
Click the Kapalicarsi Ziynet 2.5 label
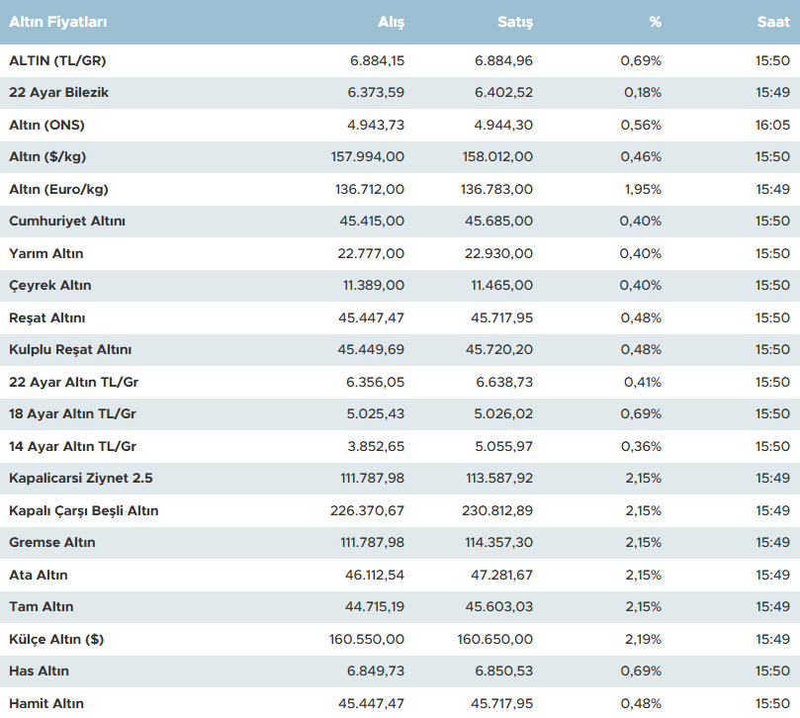pos(81,479)
